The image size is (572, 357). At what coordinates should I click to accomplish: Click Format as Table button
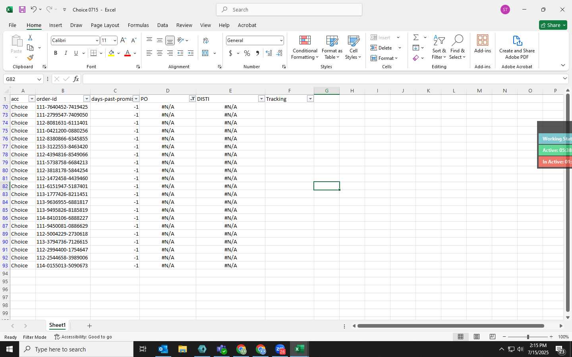click(x=332, y=47)
